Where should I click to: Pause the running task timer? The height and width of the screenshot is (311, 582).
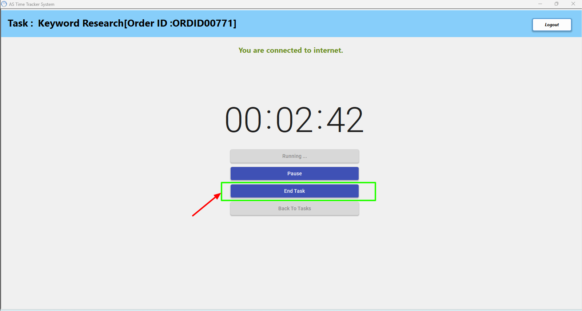[x=295, y=174]
